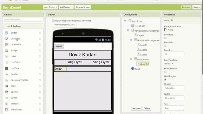Edit the Width 20 percent field
This screenshot has height=114, width=203.
click(174, 98)
